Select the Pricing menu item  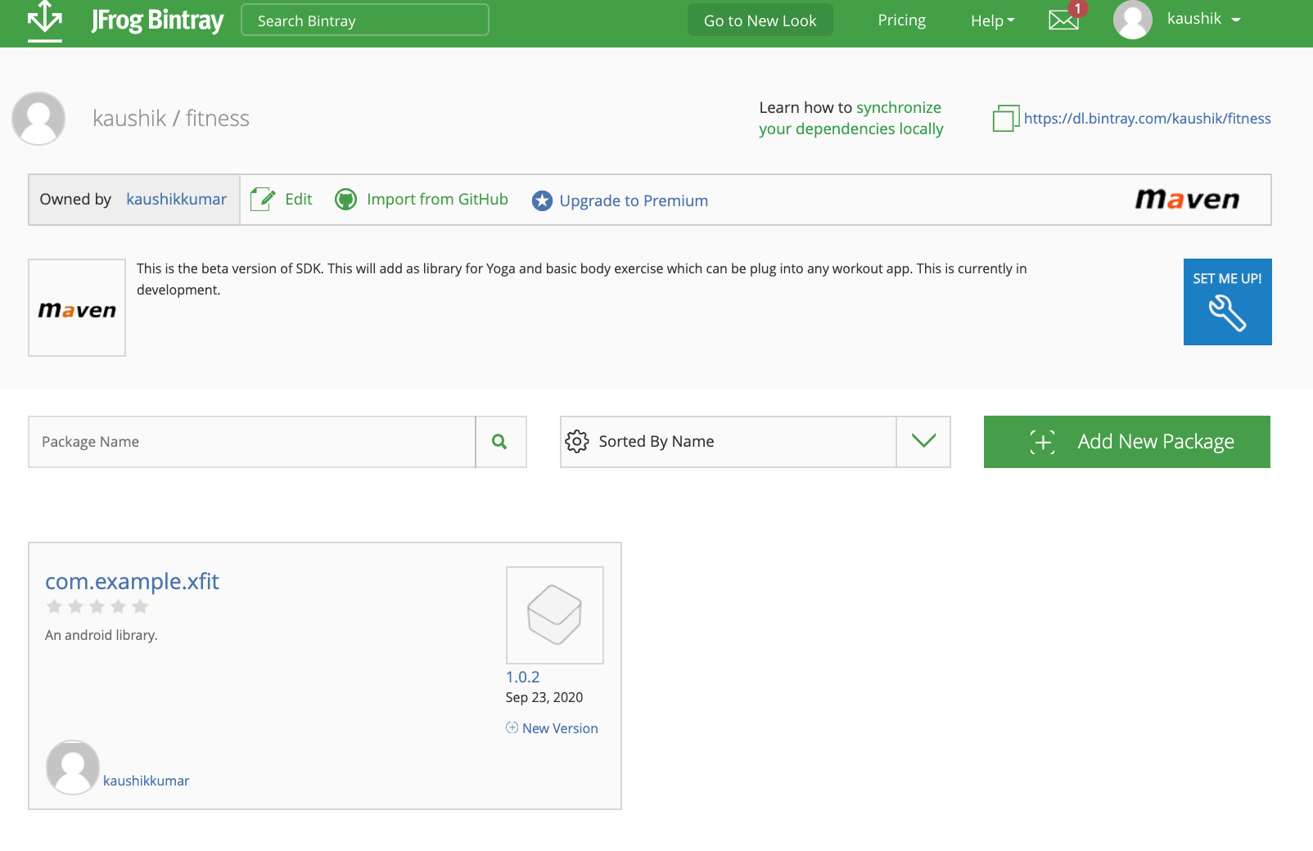tap(901, 20)
